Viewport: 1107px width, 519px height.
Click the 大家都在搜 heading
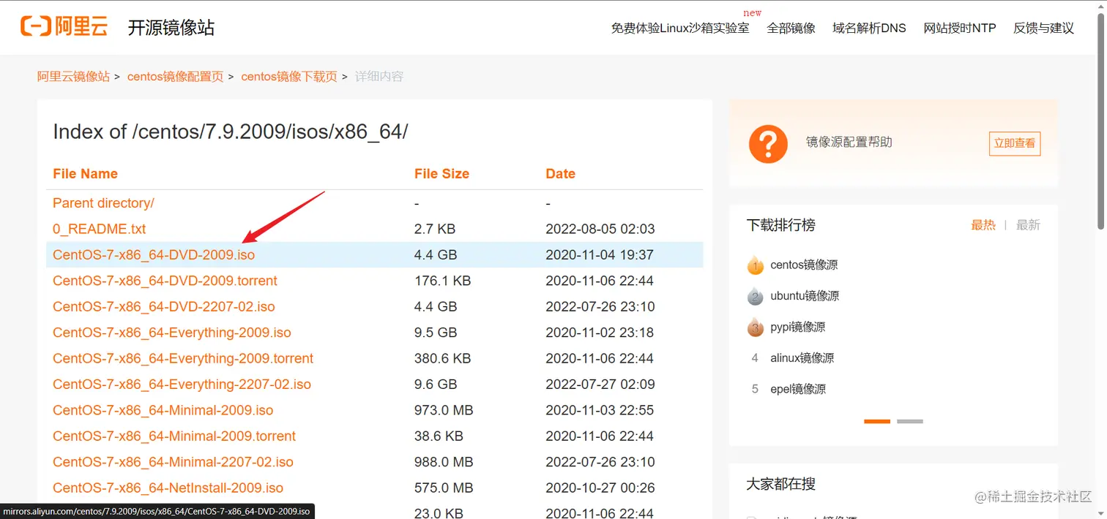pos(780,484)
